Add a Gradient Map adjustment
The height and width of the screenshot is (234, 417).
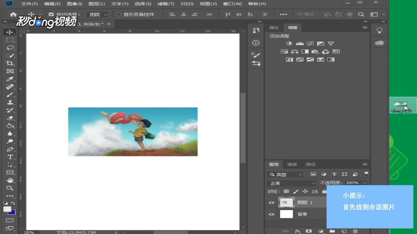coord(331,59)
